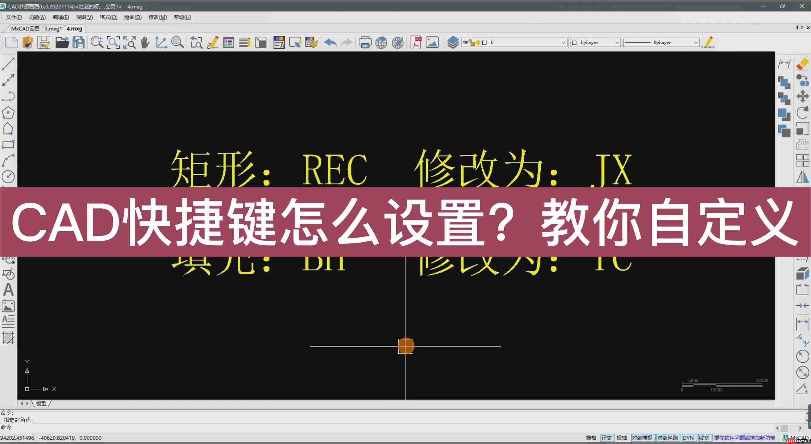This screenshot has height=444, width=811.
Task: Toggle 对象捕捉 object snap
Action: pos(642,438)
